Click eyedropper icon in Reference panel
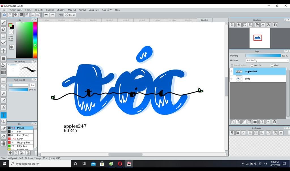This screenshot has height=171, width=290. click(x=268, y=133)
